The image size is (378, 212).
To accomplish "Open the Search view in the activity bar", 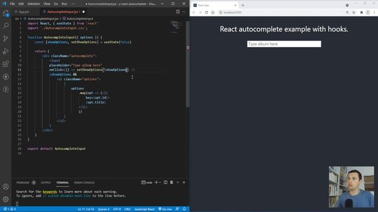I will [x=6, y=26].
